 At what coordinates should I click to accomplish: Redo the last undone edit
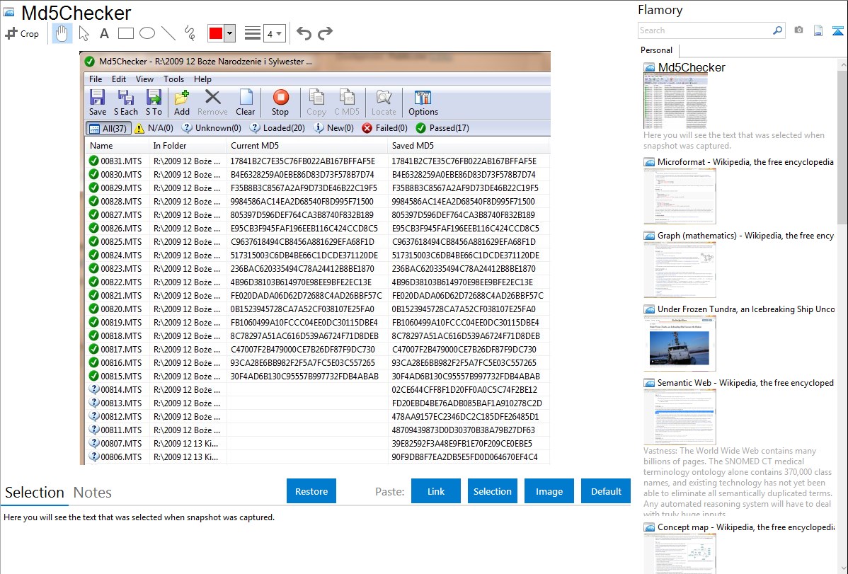click(x=325, y=33)
